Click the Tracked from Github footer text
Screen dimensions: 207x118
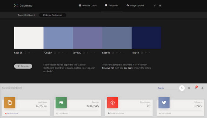117,113
